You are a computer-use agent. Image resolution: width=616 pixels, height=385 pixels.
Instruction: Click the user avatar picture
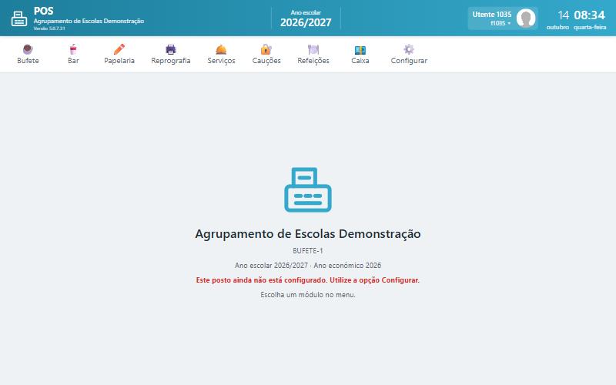tap(526, 18)
